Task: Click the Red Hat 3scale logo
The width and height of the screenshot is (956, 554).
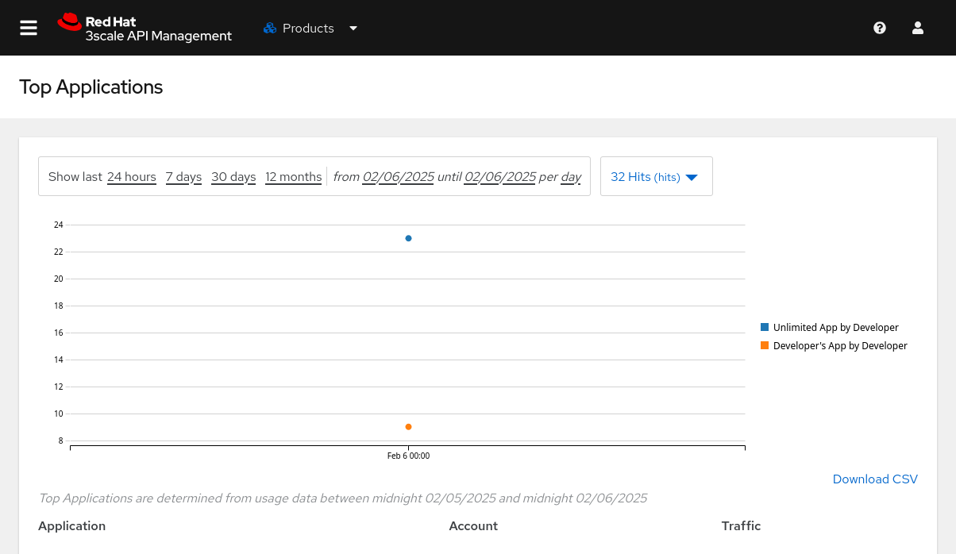Action: pos(145,28)
